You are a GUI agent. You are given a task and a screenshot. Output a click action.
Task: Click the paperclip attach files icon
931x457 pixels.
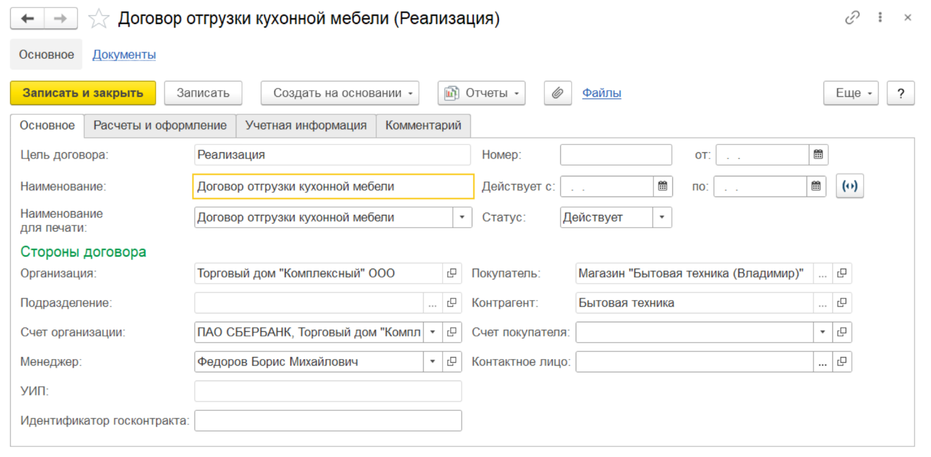coord(557,93)
